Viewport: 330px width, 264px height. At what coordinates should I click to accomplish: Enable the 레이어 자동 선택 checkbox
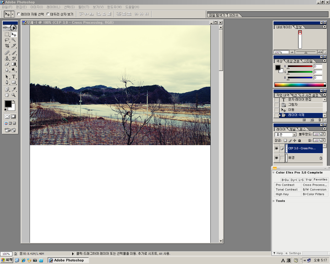pyautogui.click(x=19, y=14)
